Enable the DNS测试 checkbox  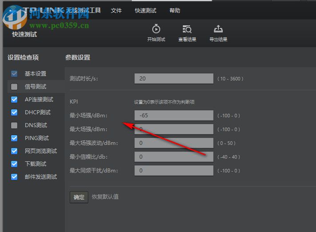(x=14, y=125)
